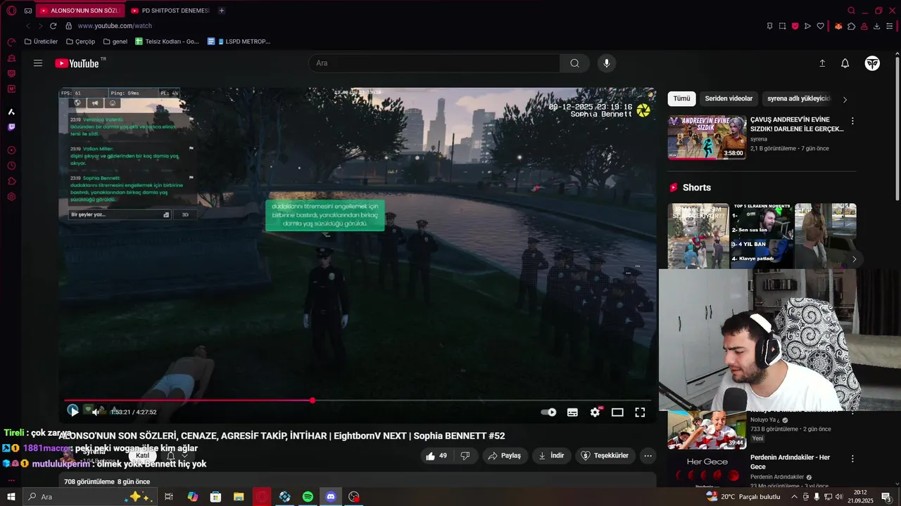
Task: Open options menu for ÇAVUŞ ANDREEV'İN video
Action: (852, 121)
